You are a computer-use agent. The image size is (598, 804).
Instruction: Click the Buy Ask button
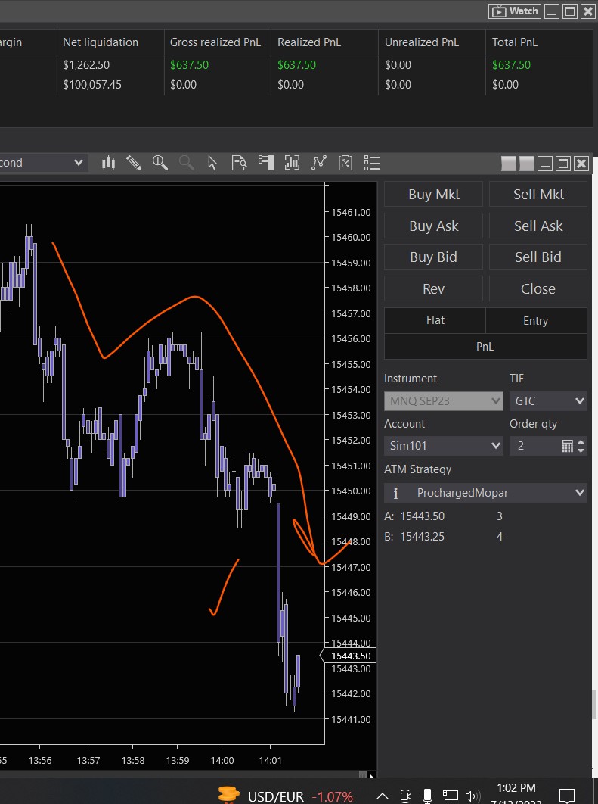pyautogui.click(x=434, y=226)
